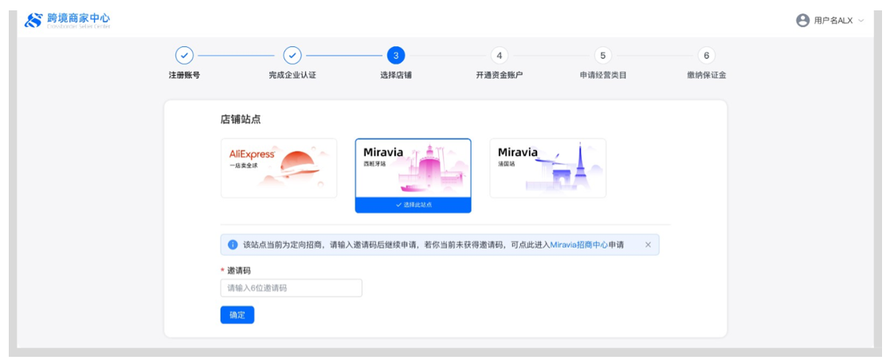This screenshot has width=890, height=364.
Task: Click the blue info icon in notice
Action: [233, 245]
